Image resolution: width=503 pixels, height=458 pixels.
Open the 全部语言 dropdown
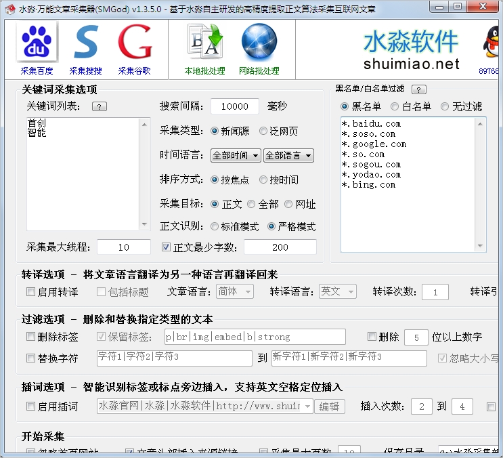[x=288, y=155]
